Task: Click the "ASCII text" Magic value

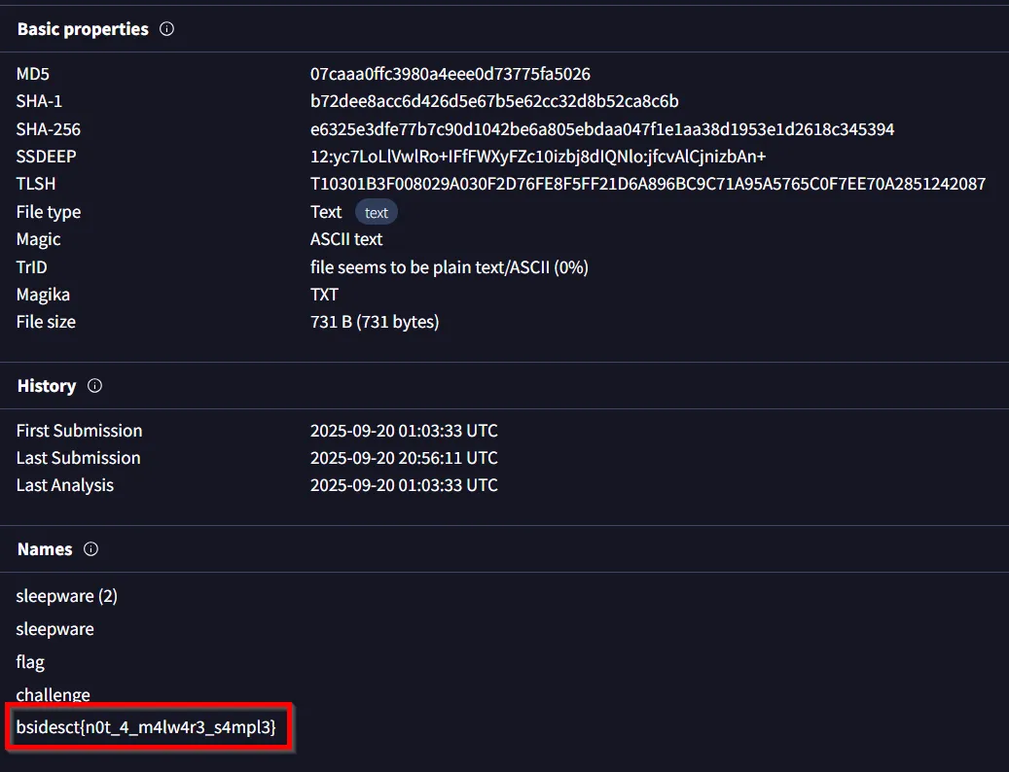Action: coord(346,239)
